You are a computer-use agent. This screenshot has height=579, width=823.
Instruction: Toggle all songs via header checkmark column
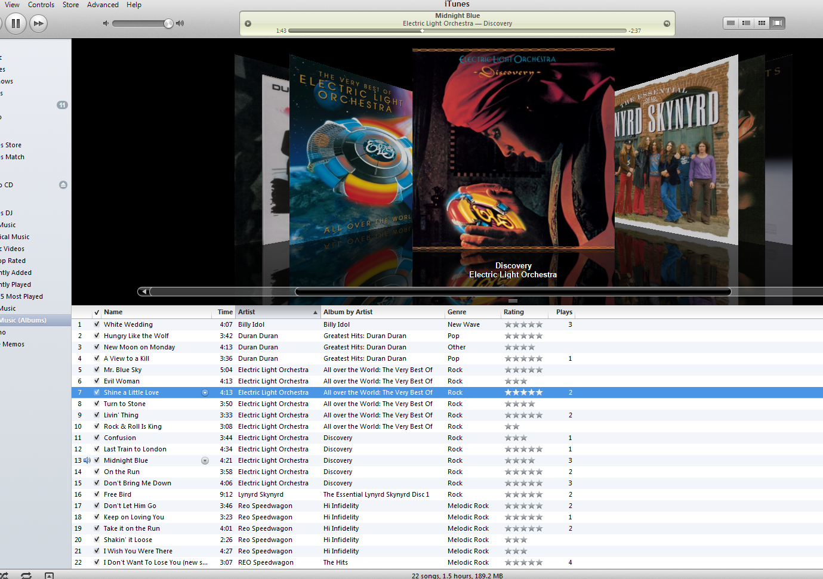click(97, 312)
